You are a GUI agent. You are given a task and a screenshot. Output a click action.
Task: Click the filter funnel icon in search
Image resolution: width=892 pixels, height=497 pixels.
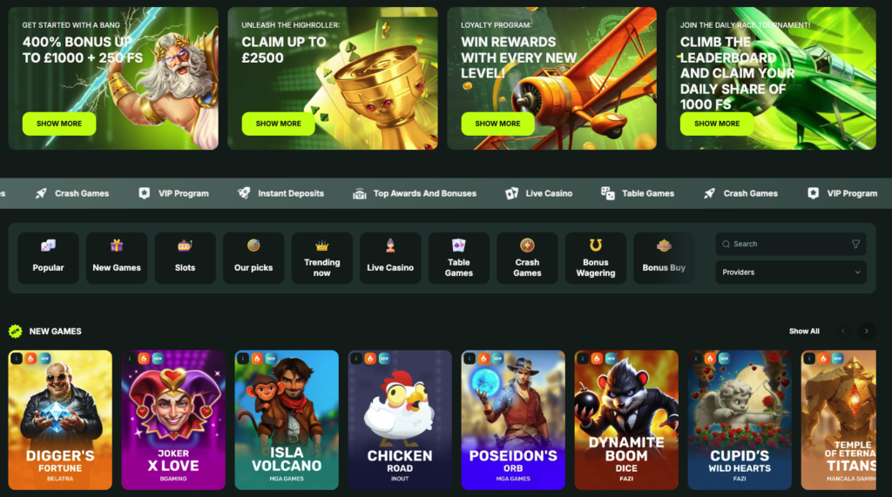pos(855,244)
